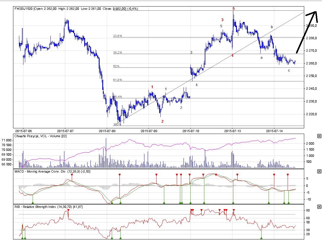
Task: Select the red wave 3 label
Action: 222,20
